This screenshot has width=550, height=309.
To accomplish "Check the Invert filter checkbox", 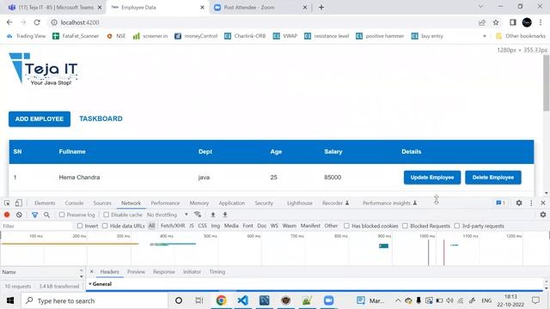I will 80,226.
